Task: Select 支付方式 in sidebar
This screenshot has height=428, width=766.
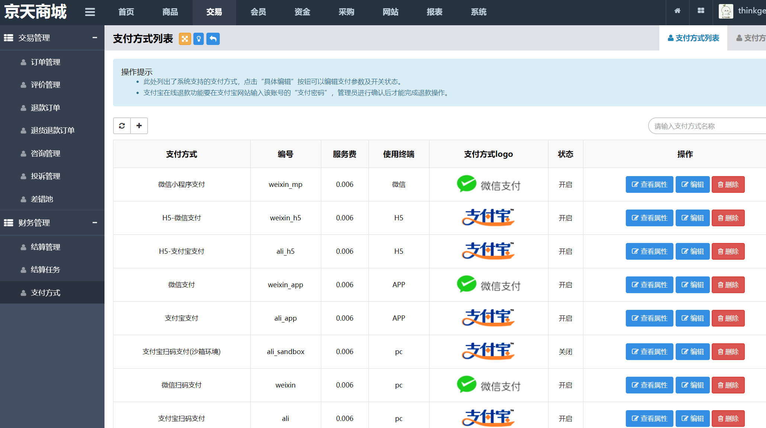Action: click(52, 293)
